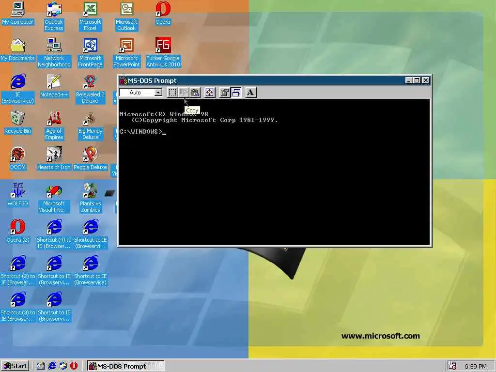This screenshot has width=496, height=372.
Task: Launch Internet Explorer from Quick Launch
Action: pyautogui.click(x=51, y=366)
